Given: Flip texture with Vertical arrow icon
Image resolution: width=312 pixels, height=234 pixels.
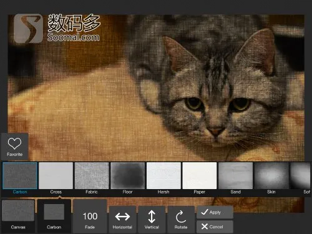Looking at the screenshot, I should (152, 220).
